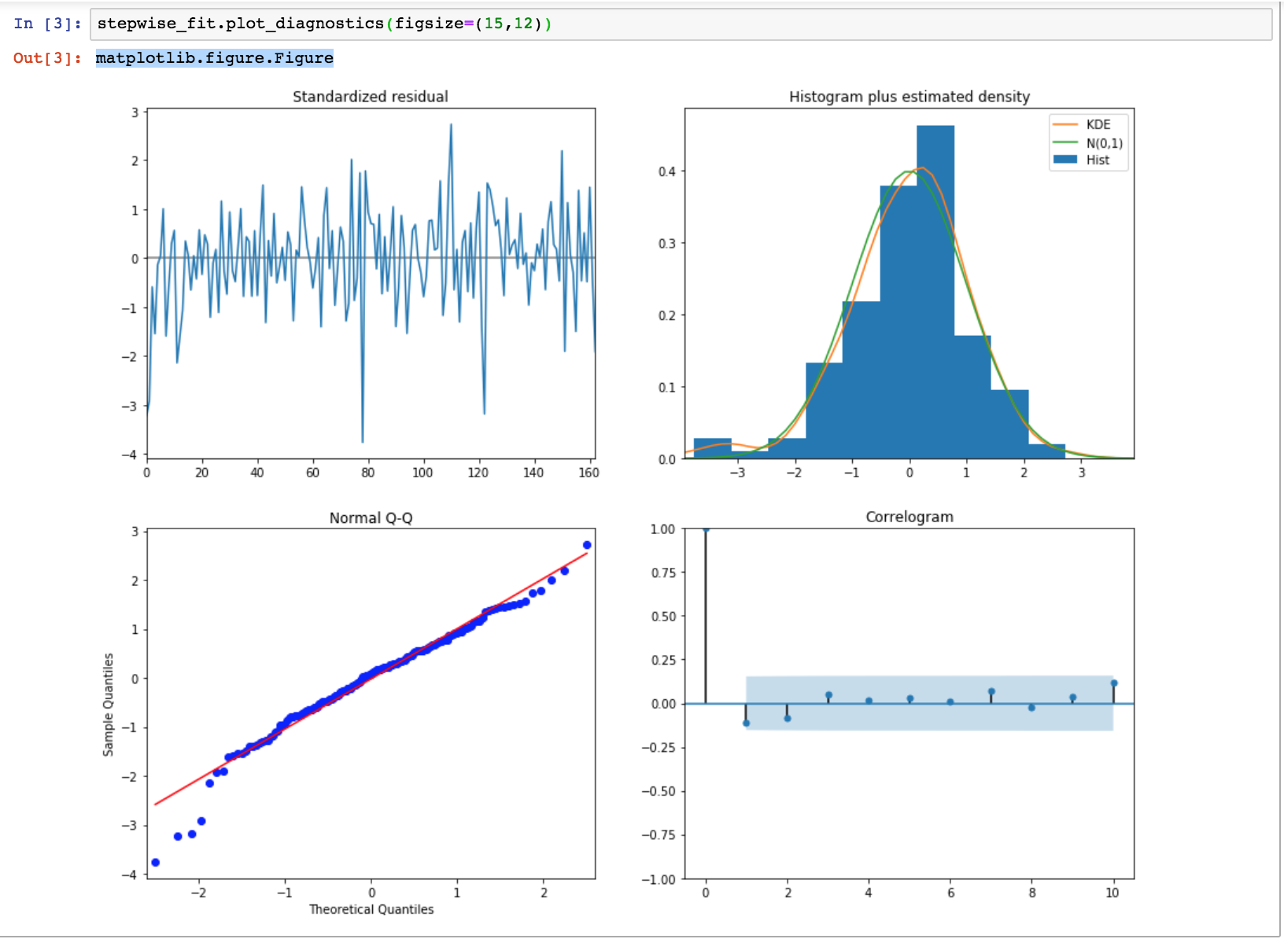1284x939 pixels.
Task: Click the KDE legend entry
Action: [x=1100, y=124]
